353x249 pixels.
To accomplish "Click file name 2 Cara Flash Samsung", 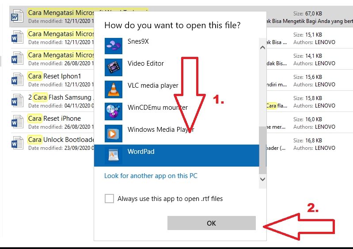I will click(x=61, y=97).
